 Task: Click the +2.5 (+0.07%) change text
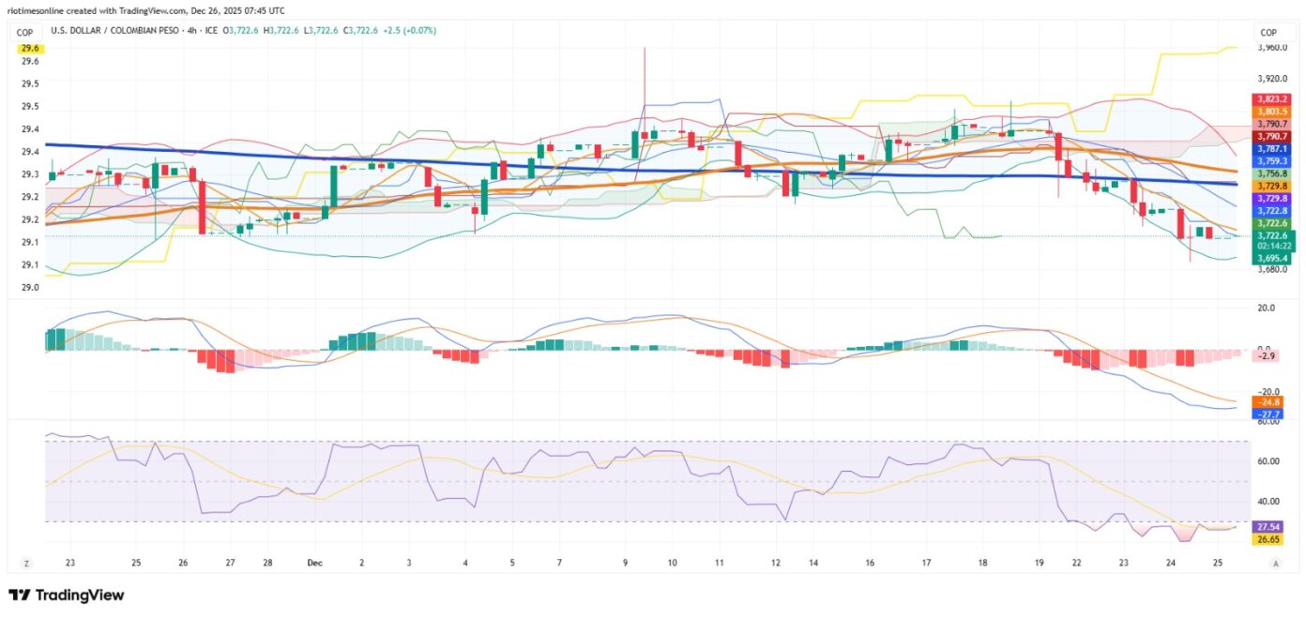pyautogui.click(x=410, y=31)
